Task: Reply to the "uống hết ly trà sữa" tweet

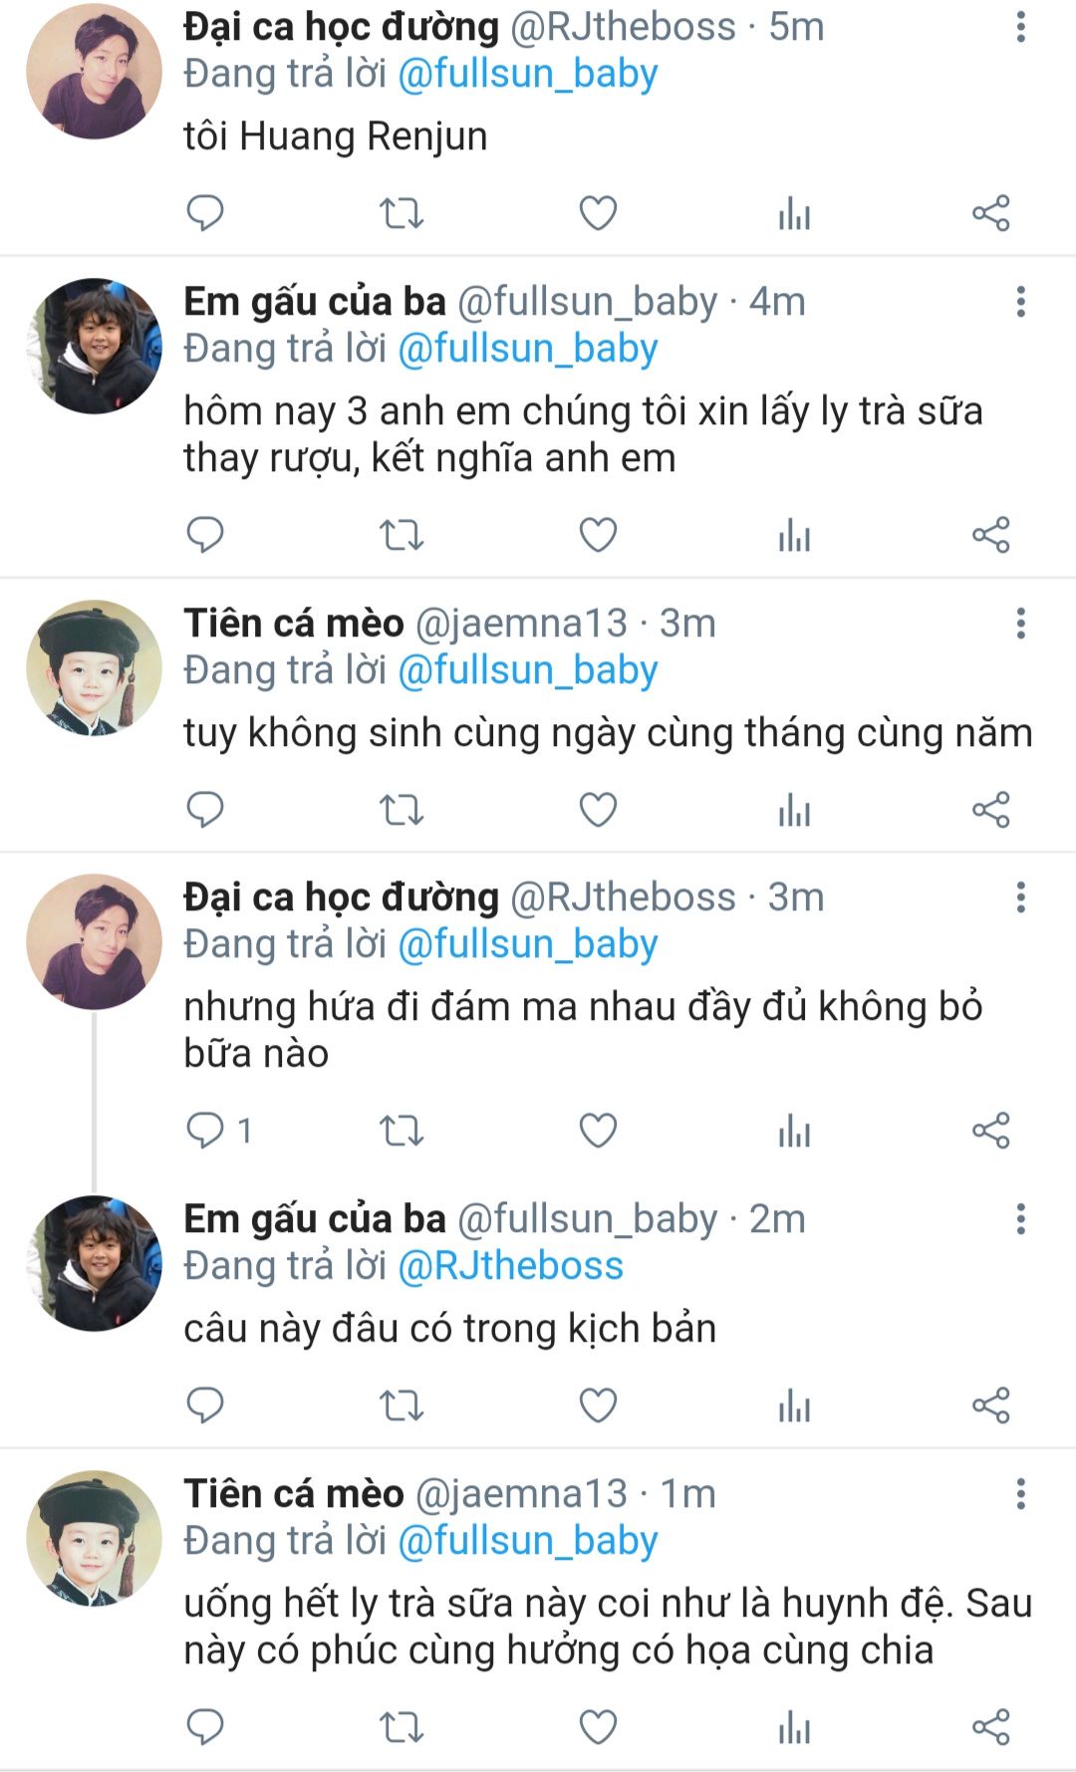Action: click(205, 1727)
